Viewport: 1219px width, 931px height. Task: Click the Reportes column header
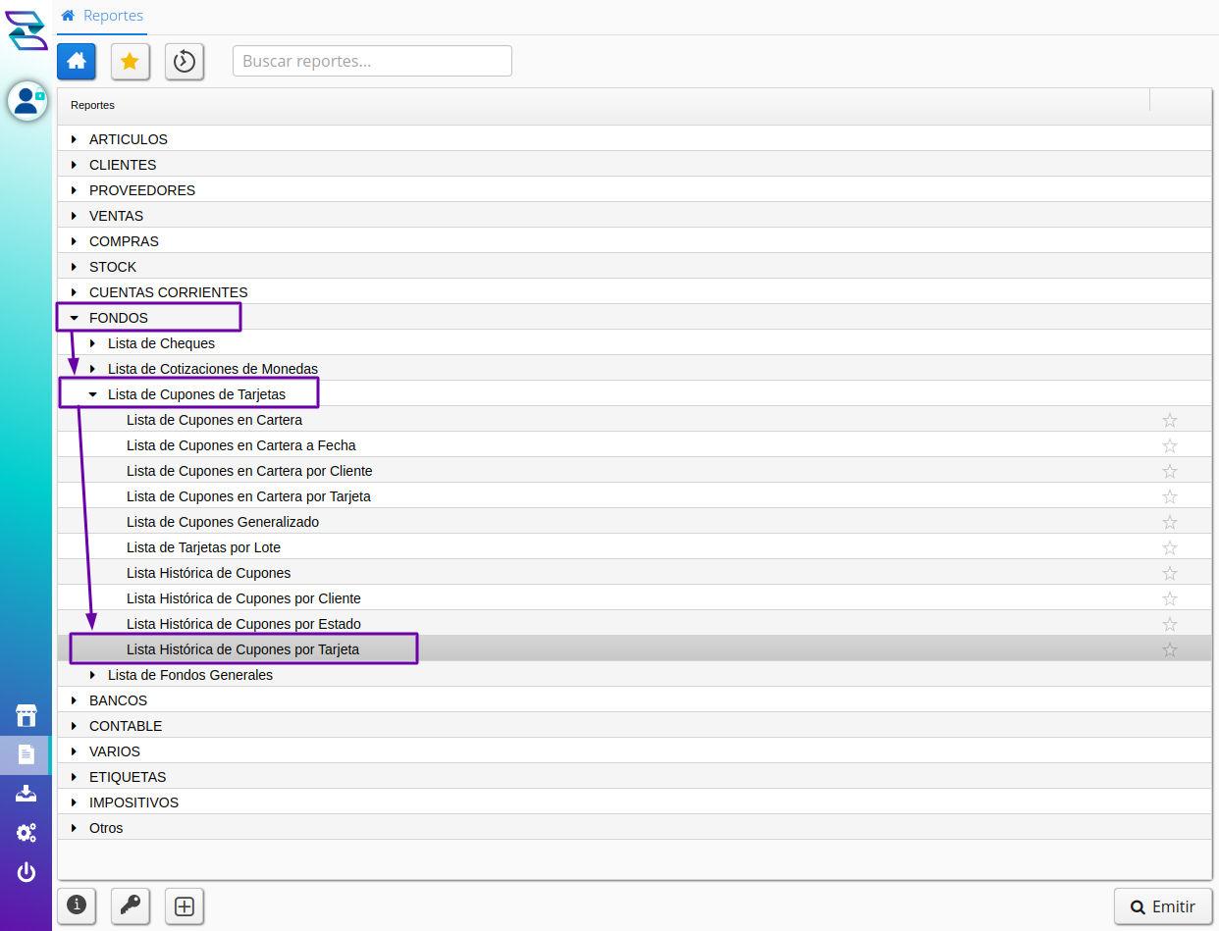tap(604, 105)
